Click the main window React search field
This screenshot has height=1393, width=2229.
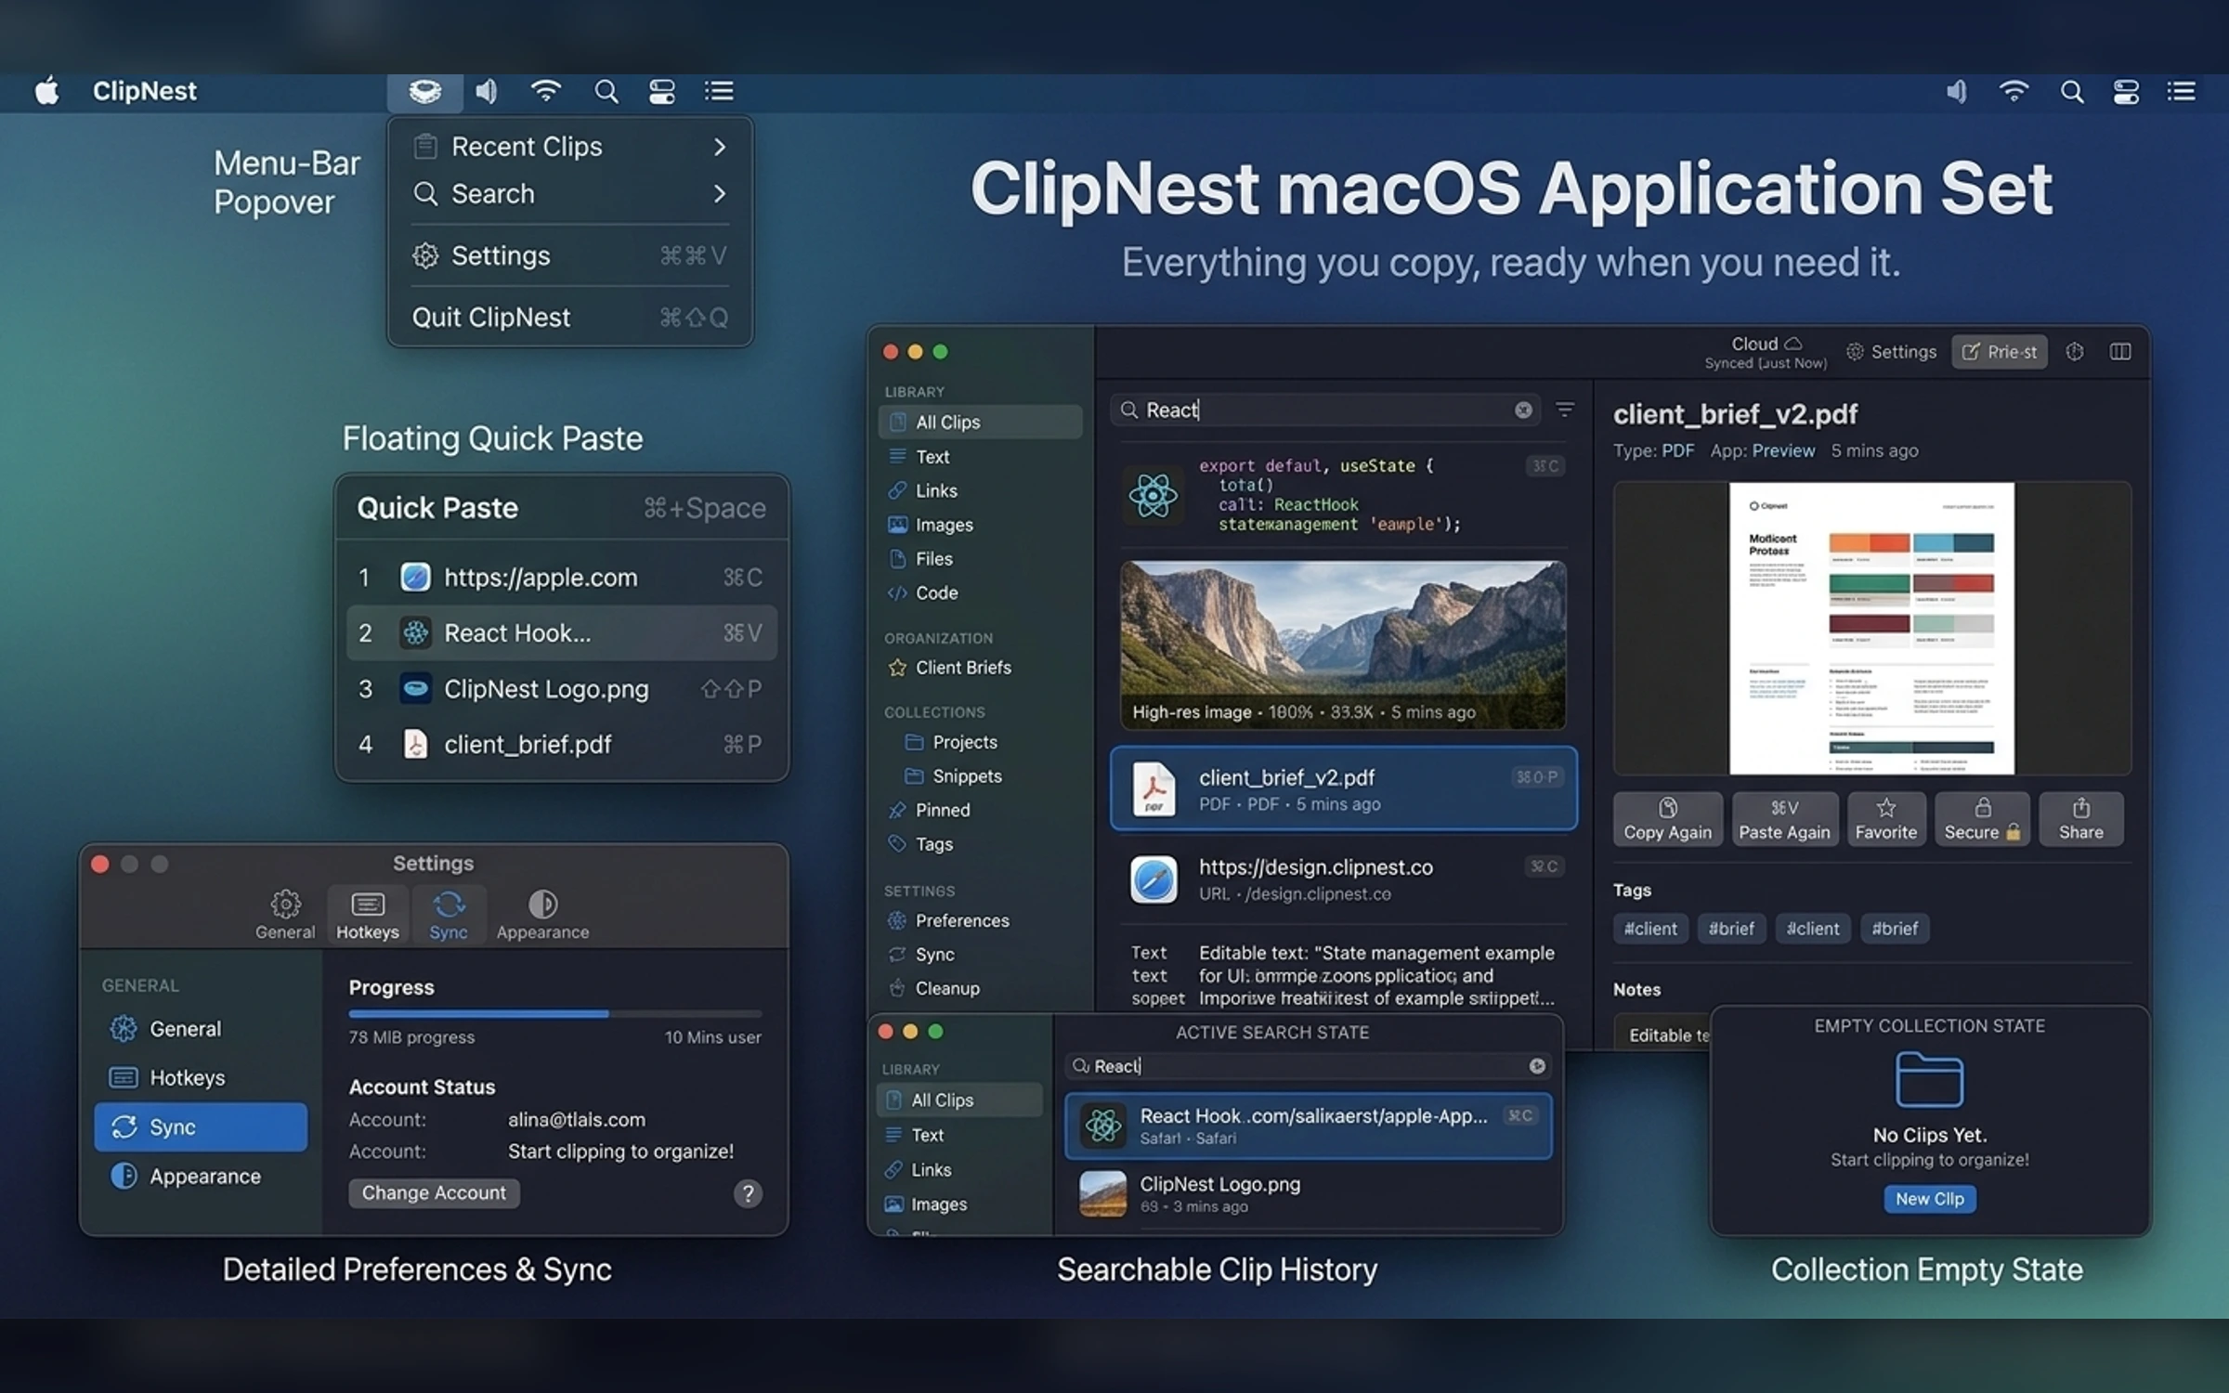click(1323, 410)
